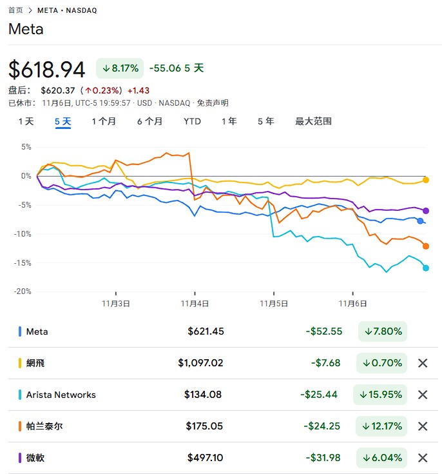
Task: Show the 最大范围 chart range
Action: pyautogui.click(x=313, y=121)
